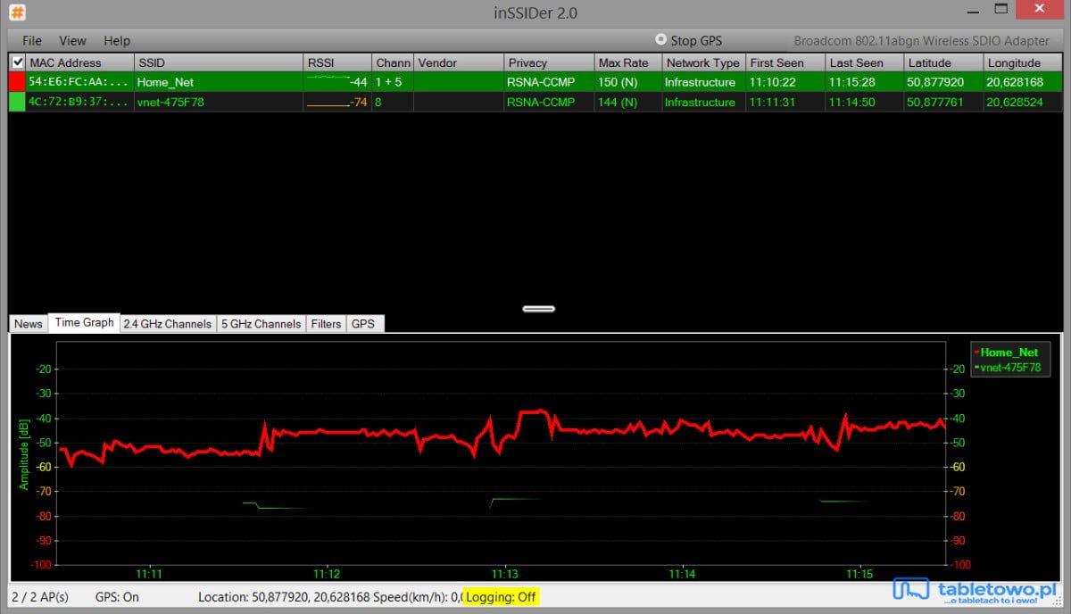Switch to the News tab
Image resolution: width=1071 pixels, height=614 pixels.
(29, 324)
